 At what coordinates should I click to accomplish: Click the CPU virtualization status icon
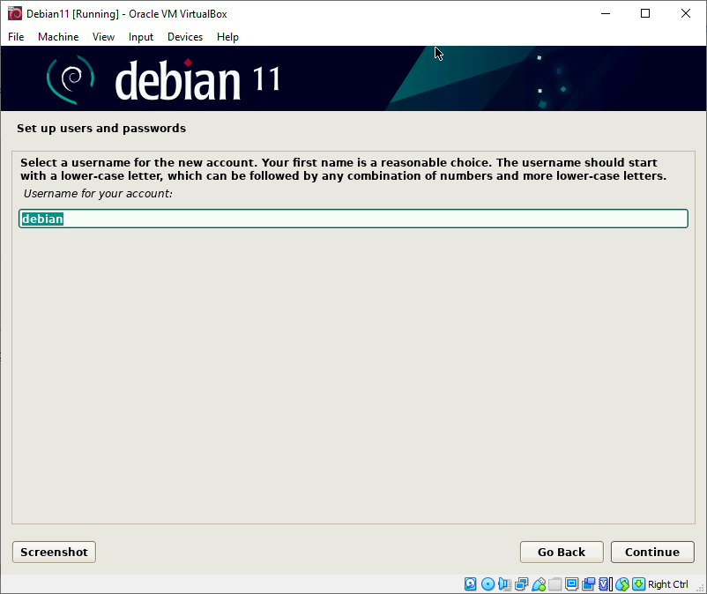pyautogui.click(x=606, y=584)
